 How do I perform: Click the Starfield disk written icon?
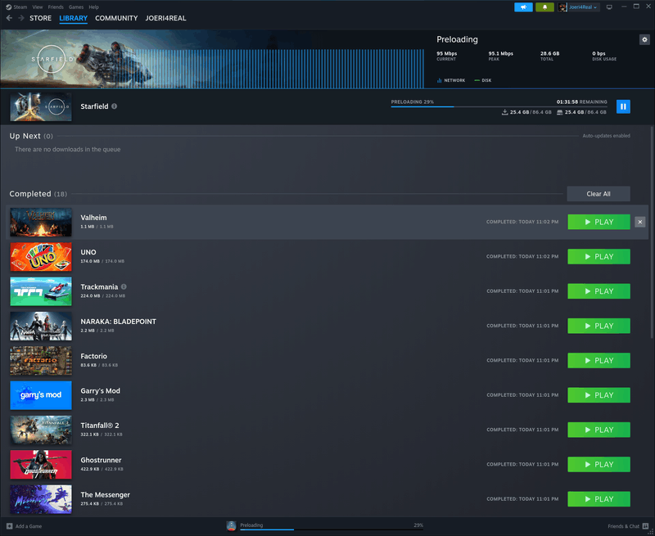tap(560, 112)
